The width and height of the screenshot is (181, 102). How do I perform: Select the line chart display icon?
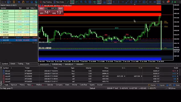(77, 2)
